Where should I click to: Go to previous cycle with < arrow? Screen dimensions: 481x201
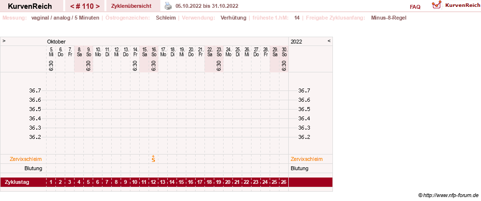coord(72,6)
